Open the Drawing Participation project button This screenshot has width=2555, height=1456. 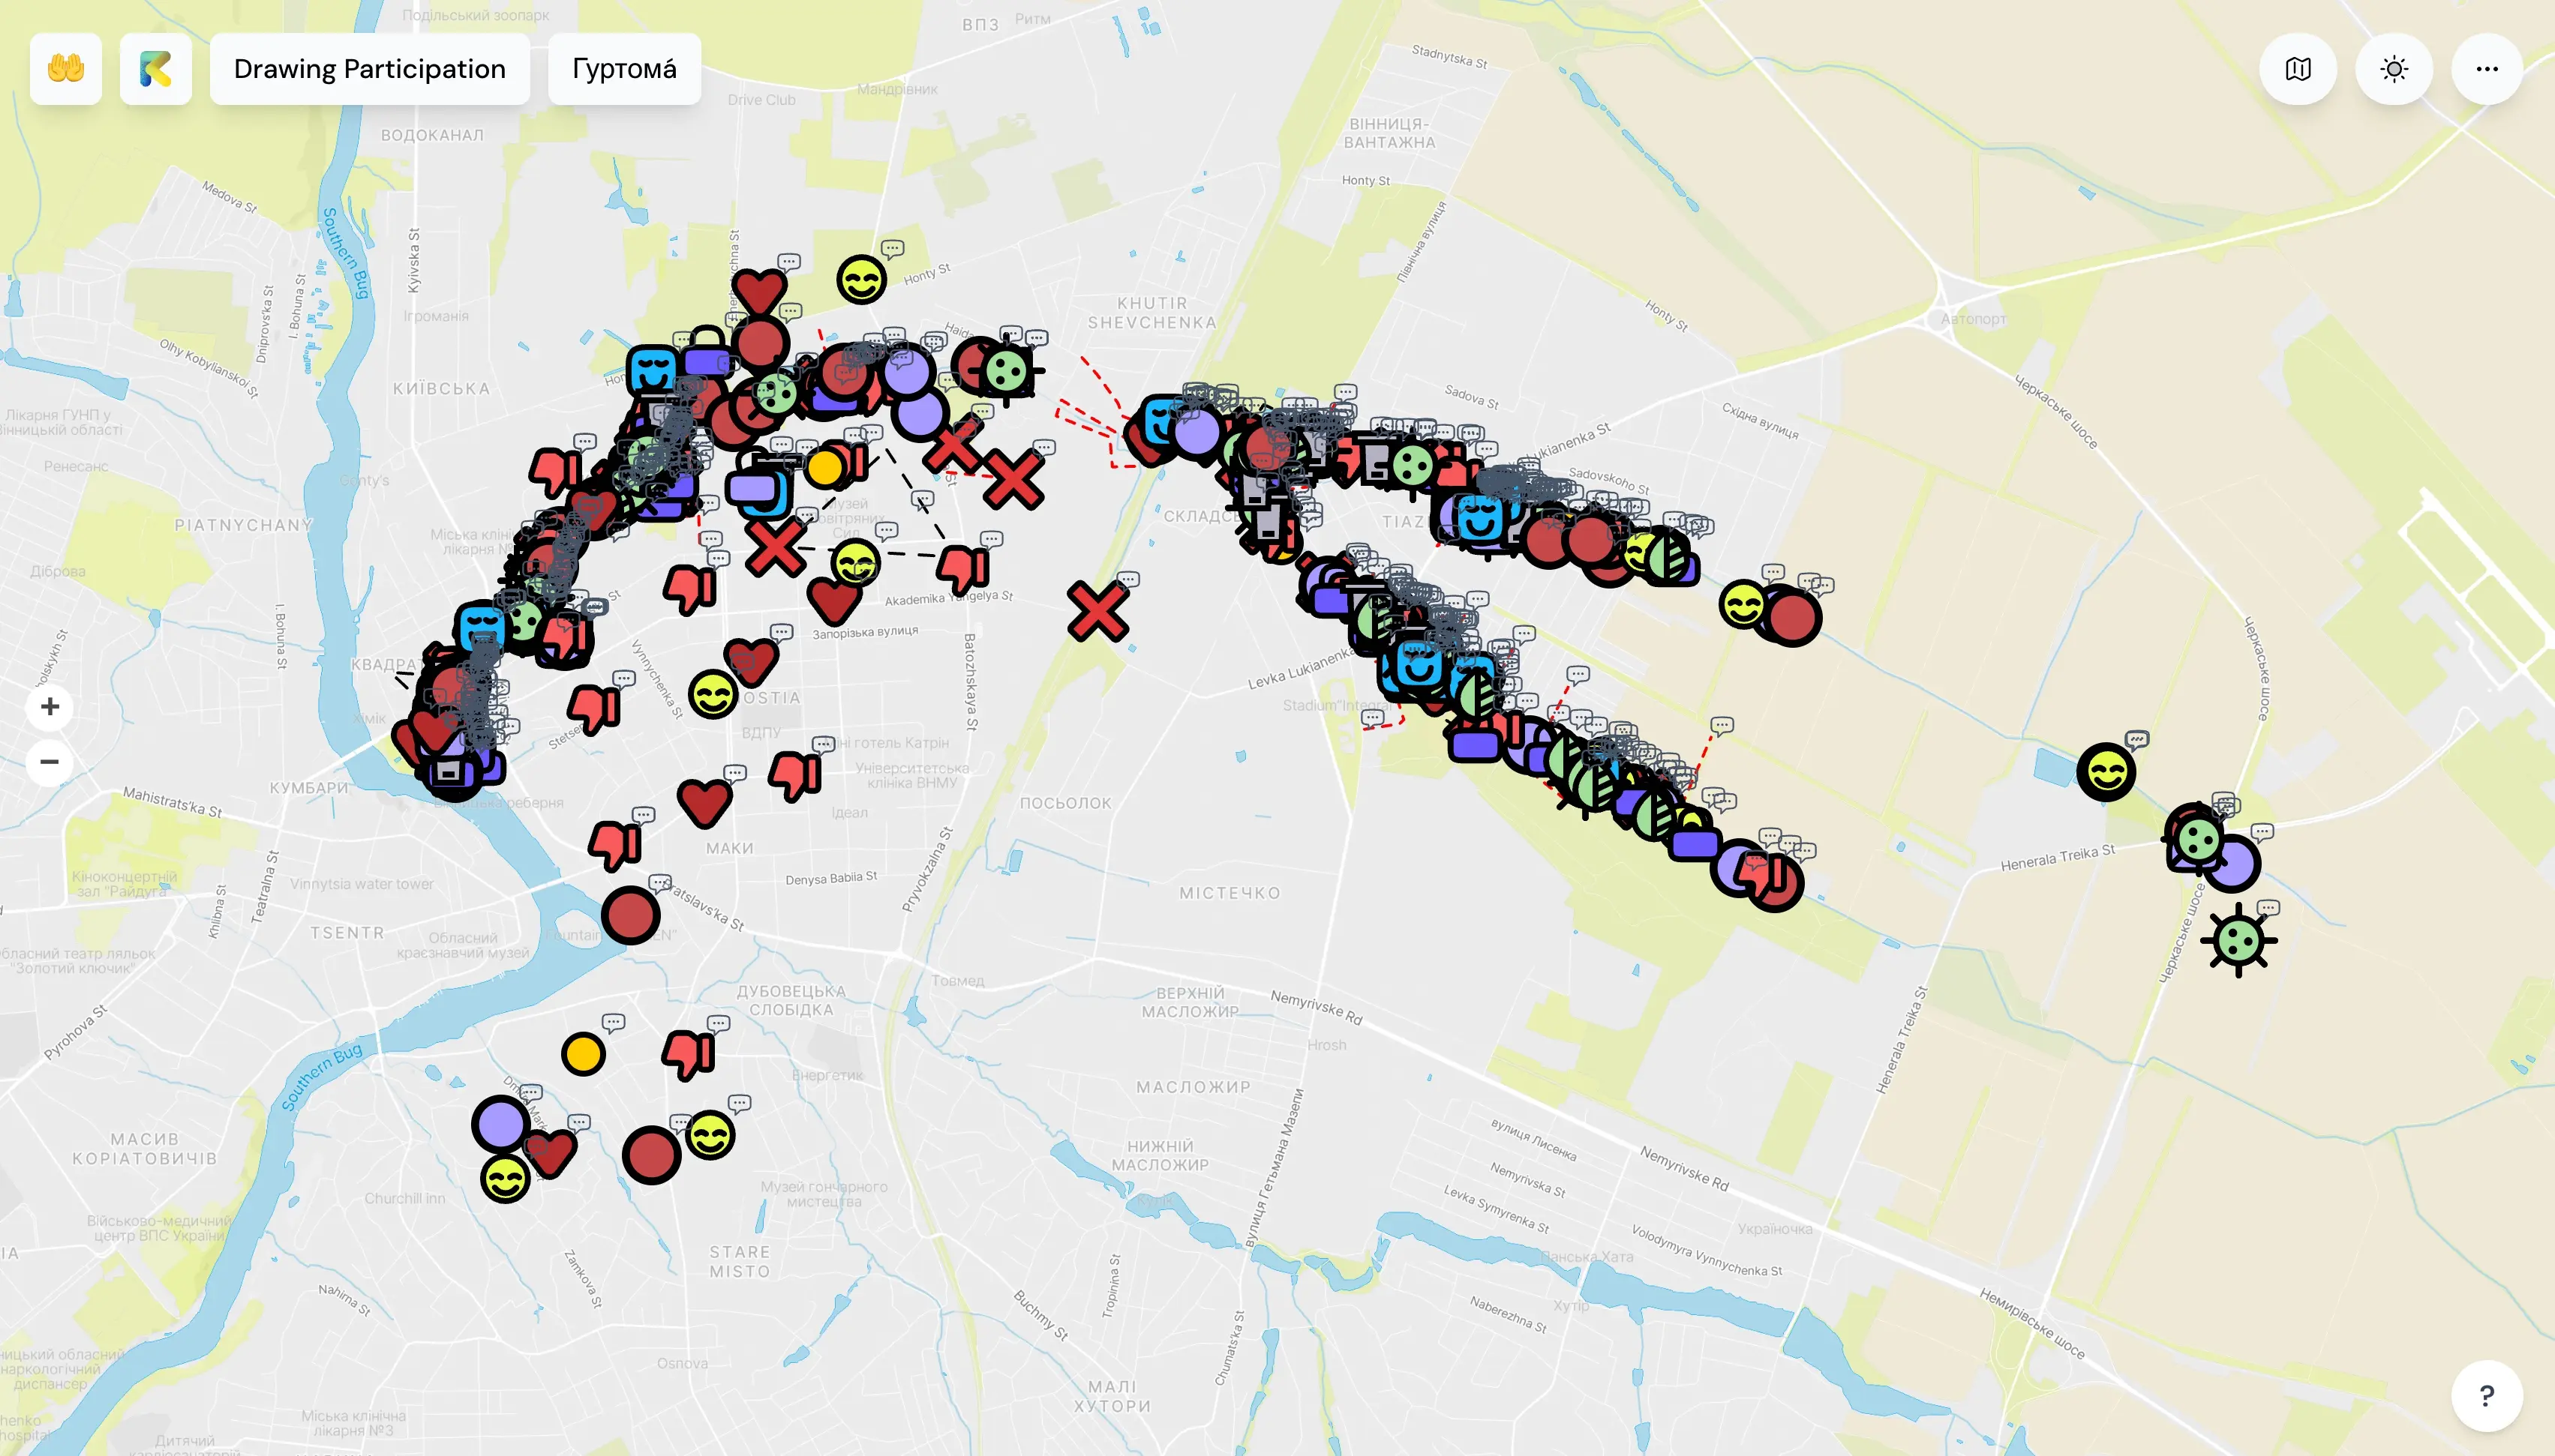coord(369,69)
